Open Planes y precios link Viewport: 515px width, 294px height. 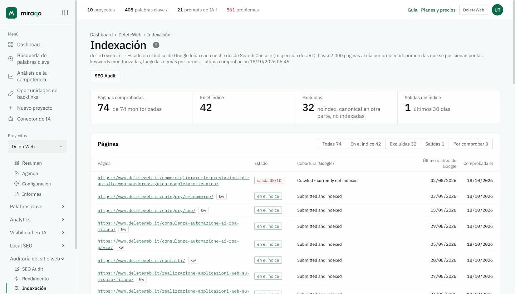click(438, 10)
